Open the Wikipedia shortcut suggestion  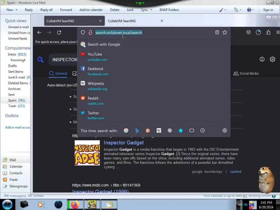tap(154, 86)
